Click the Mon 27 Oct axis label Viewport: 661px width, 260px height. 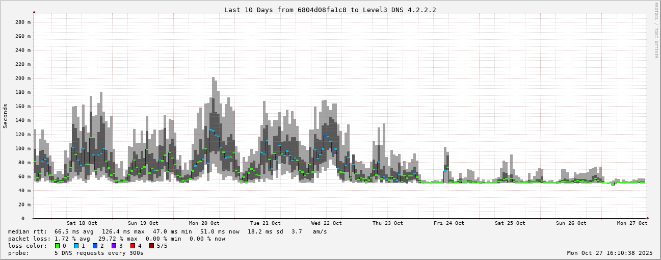click(632, 223)
